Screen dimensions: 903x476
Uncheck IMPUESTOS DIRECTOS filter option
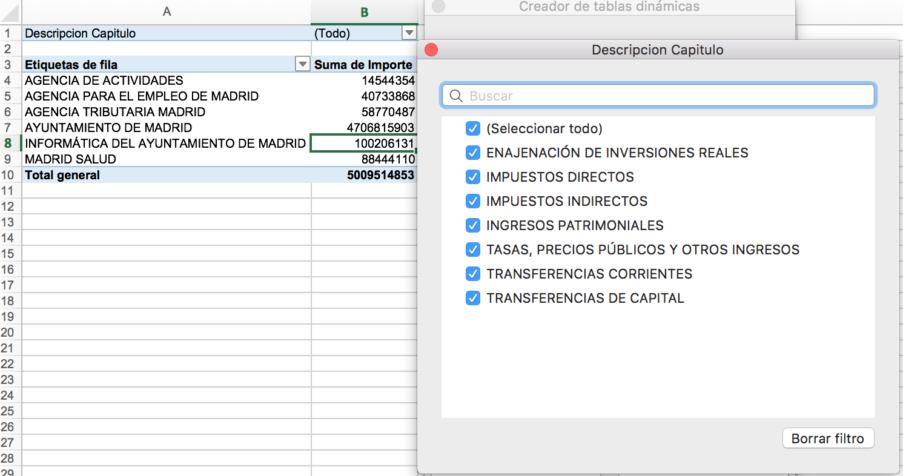(473, 177)
